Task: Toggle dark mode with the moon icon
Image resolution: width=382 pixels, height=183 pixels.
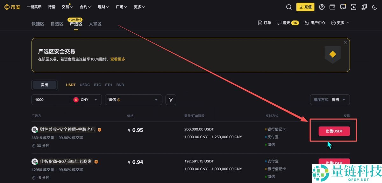Action: click(375, 7)
